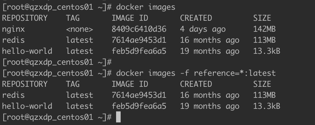Image resolution: width=315 pixels, height=125 pixels.
Task: Click the <none> tag of nginx
Action: pyautogui.click(x=80, y=29)
